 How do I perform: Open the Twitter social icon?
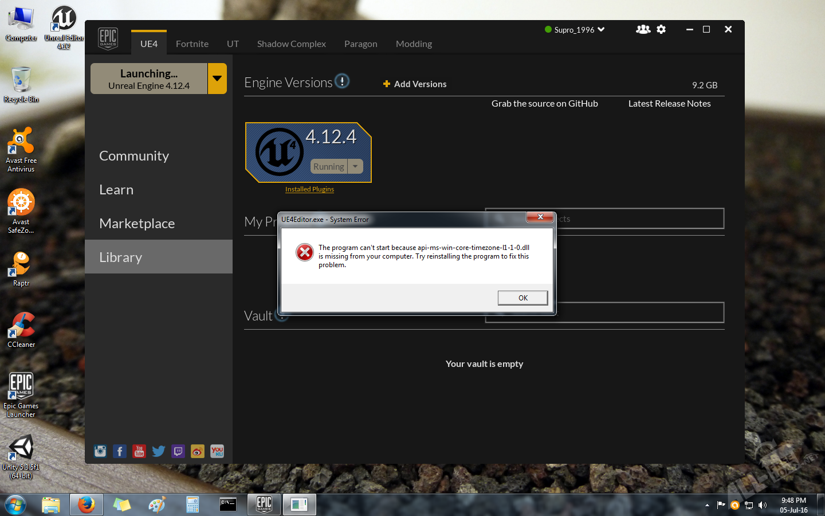click(159, 451)
